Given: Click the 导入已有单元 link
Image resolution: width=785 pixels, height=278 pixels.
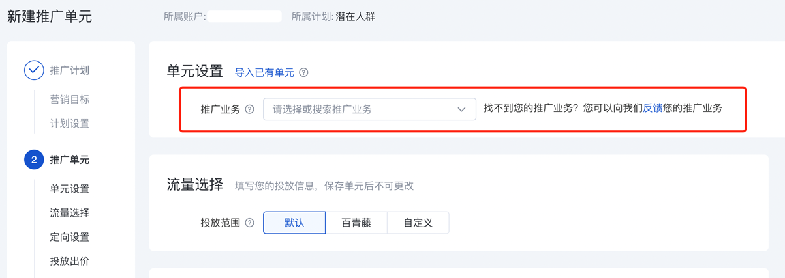Looking at the screenshot, I should coord(264,73).
